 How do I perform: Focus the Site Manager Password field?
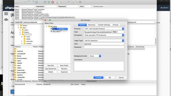click(104, 47)
